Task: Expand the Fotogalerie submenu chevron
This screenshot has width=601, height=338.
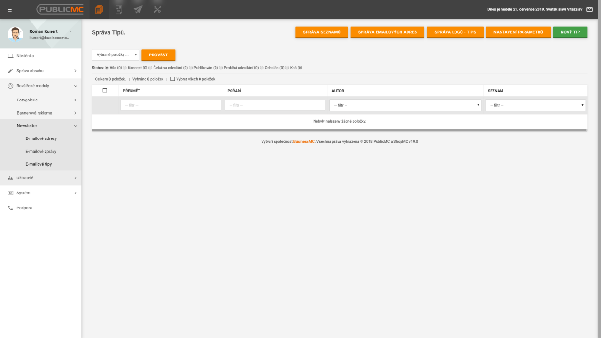Action: (75, 100)
